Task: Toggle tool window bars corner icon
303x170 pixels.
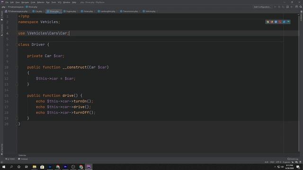Action: [x=2, y=162]
